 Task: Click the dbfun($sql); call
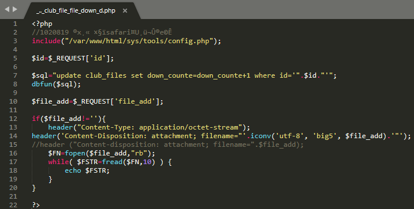pos(56,84)
